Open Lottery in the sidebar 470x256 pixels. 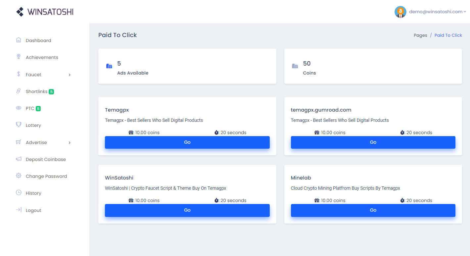33,125
